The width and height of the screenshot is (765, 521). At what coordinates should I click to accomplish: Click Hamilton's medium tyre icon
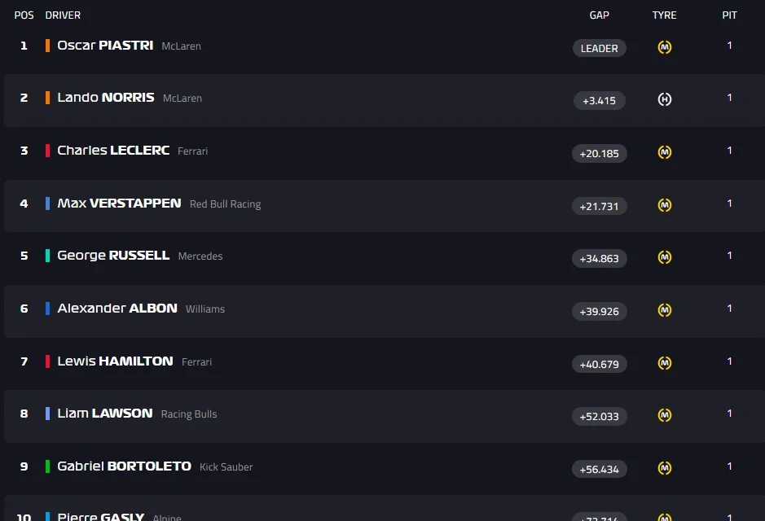tap(665, 363)
